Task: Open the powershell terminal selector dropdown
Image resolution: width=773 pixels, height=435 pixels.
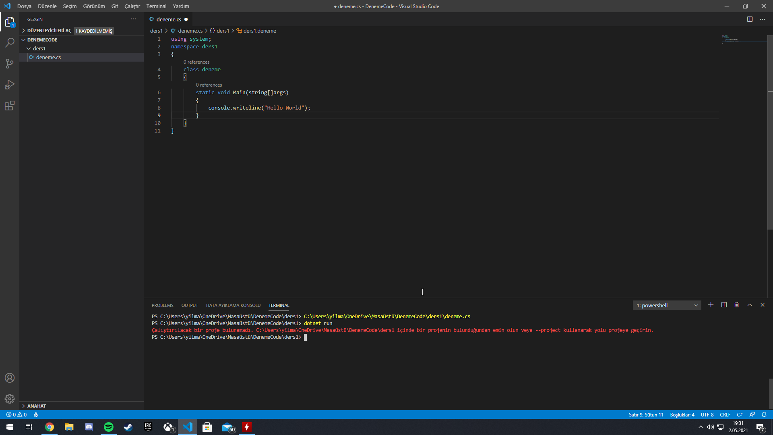Action: 667,305
